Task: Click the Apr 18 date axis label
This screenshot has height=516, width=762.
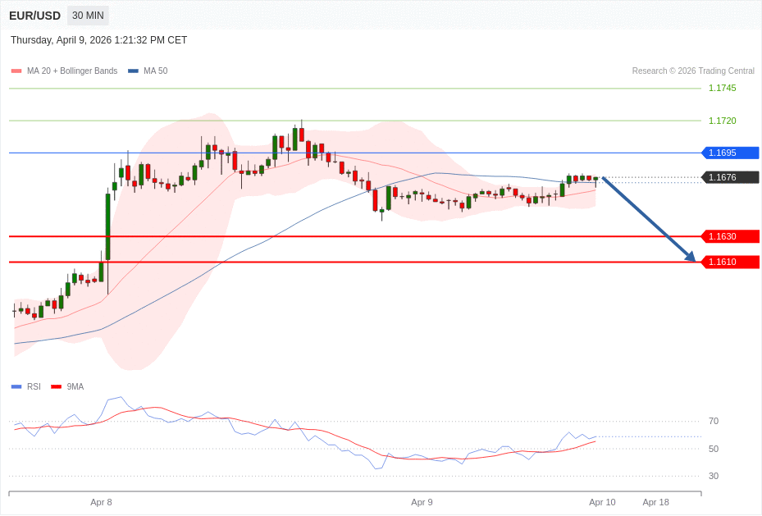Action: coord(655,502)
